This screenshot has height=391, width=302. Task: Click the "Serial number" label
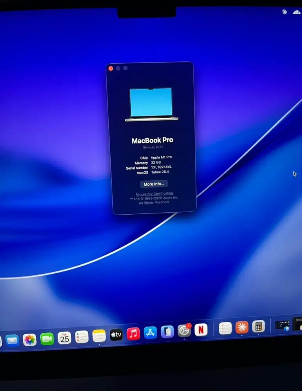(137, 168)
